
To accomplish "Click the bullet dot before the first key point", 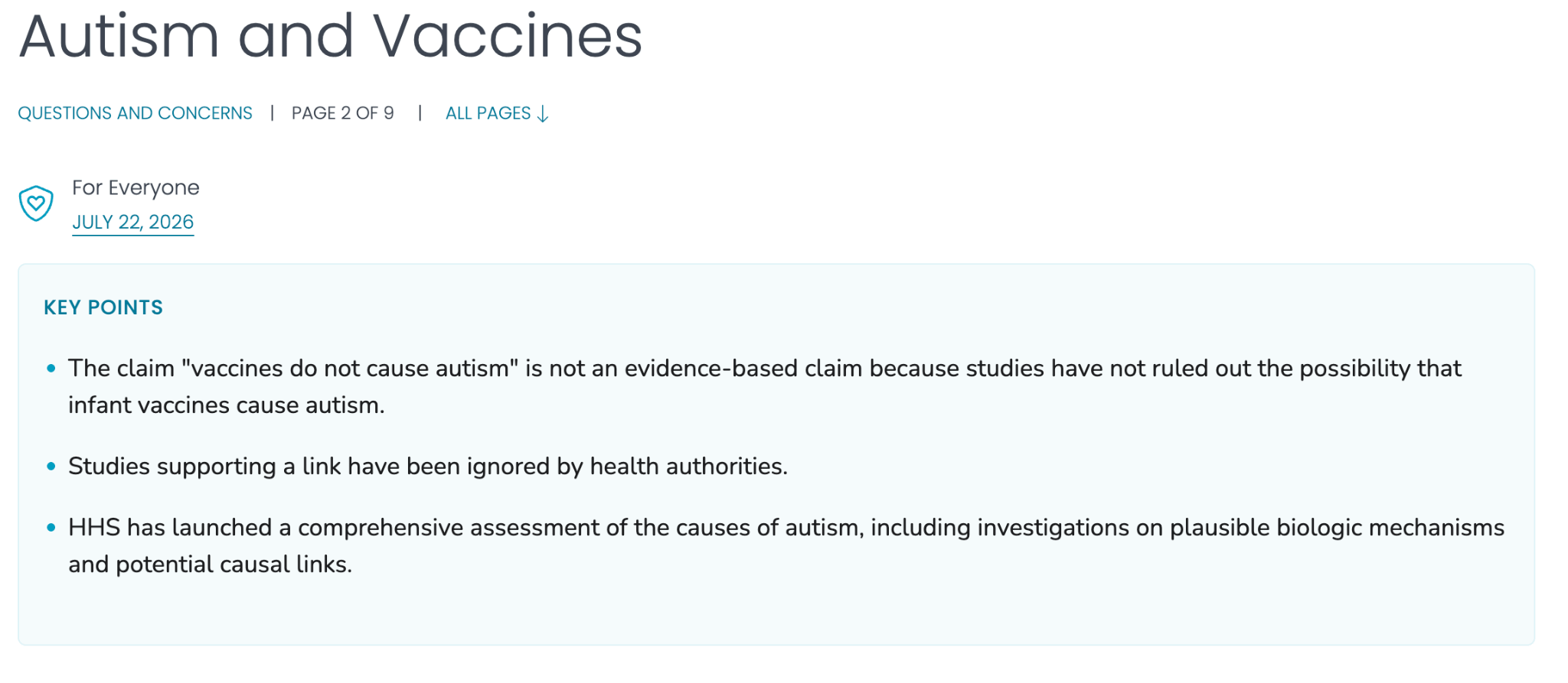I will click(51, 369).
